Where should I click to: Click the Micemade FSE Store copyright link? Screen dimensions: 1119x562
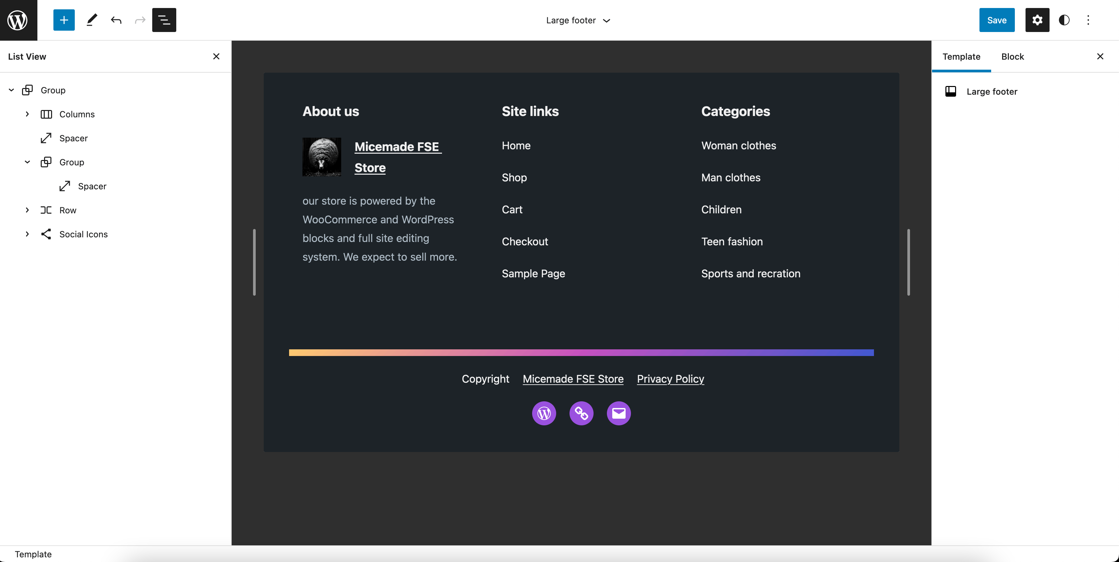click(573, 379)
